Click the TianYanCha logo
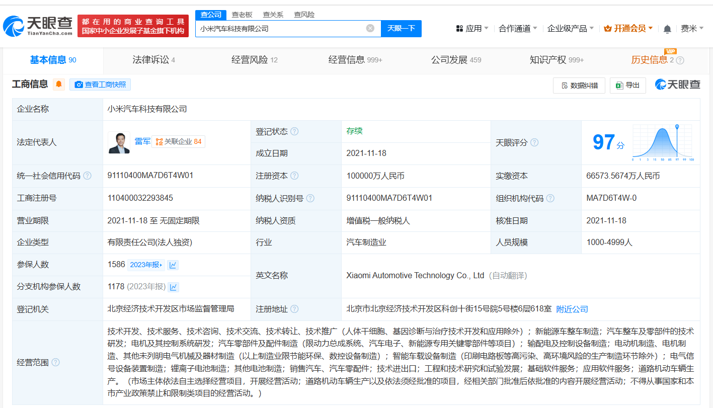713x408 pixels. (x=38, y=26)
